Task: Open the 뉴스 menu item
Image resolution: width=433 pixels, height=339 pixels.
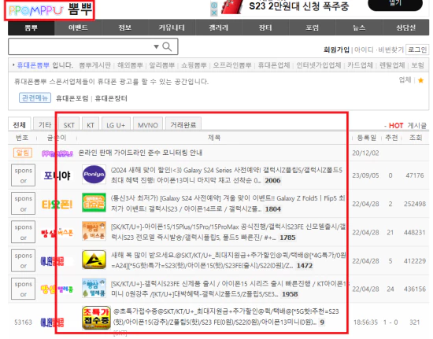Action: click(359, 28)
